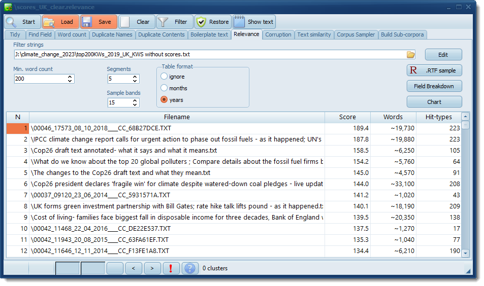Viewport: 484px width, 286px height.
Task: Open the Text similarity tab
Action: click(x=314, y=34)
